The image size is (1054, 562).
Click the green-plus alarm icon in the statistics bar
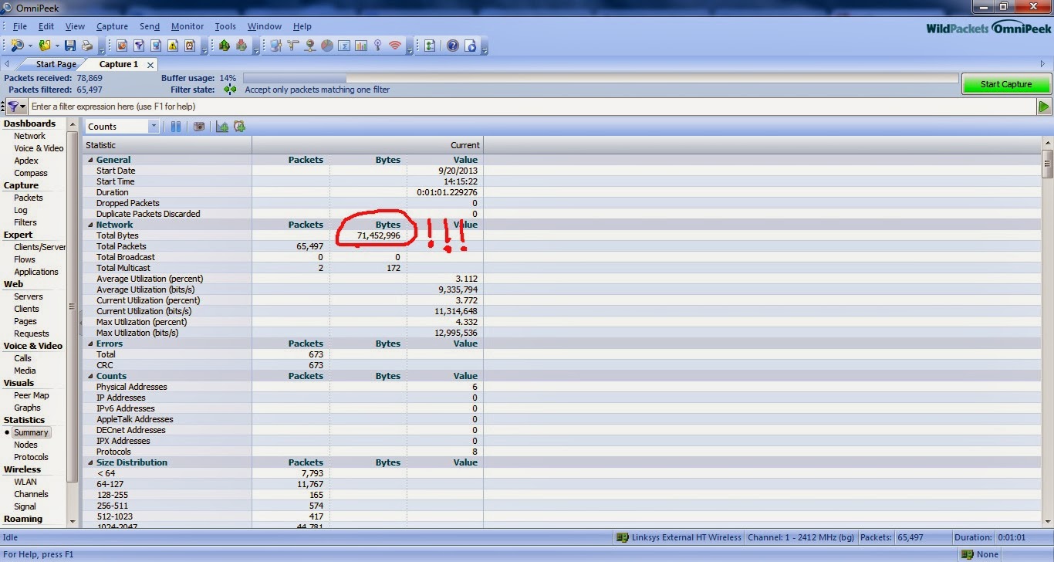(239, 127)
